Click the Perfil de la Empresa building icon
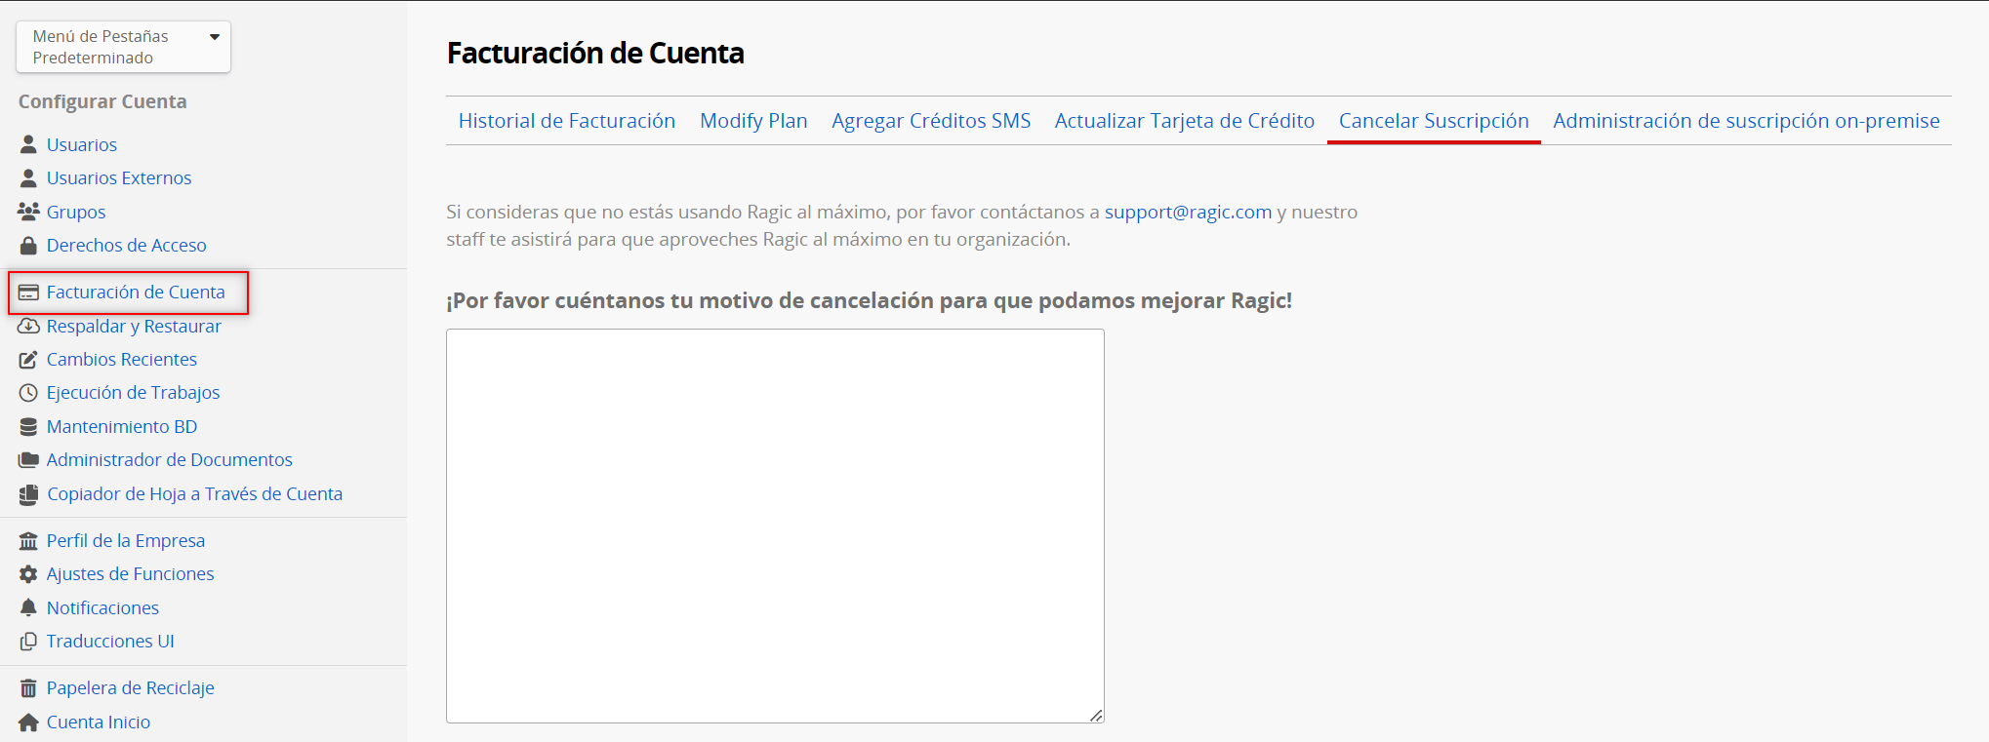 [28, 541]
